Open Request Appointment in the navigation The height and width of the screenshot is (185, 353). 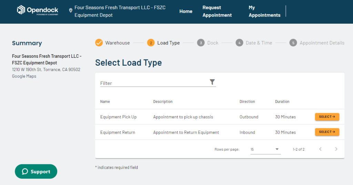point(217,11)
